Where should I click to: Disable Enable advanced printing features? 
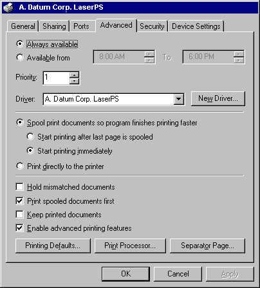(20, 228)
